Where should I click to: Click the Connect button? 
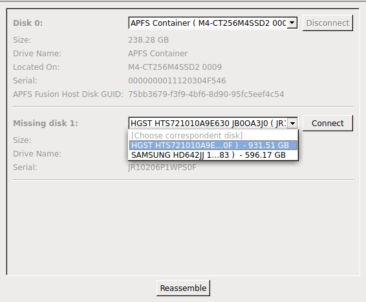(x=328, y=123)
